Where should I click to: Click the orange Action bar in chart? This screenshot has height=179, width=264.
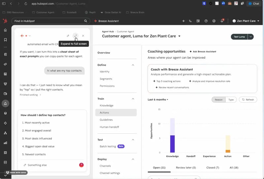click(228, 151)
